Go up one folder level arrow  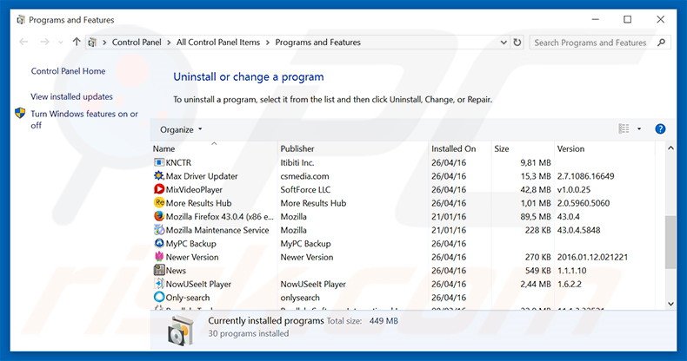(77, 42)
